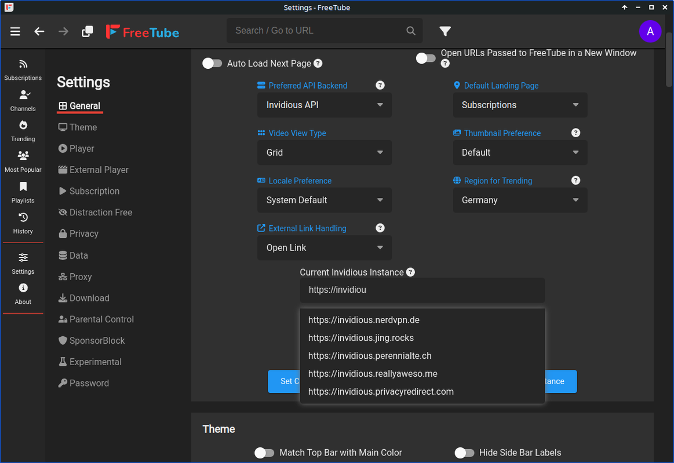
Task: Click the Current Invidious Instance input field
Action: point(422,290)
